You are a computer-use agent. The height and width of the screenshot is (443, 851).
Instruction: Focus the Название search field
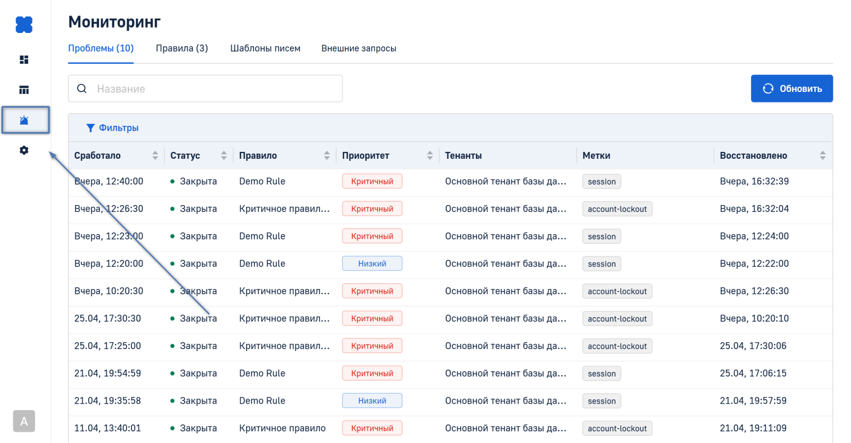(215, 89)
